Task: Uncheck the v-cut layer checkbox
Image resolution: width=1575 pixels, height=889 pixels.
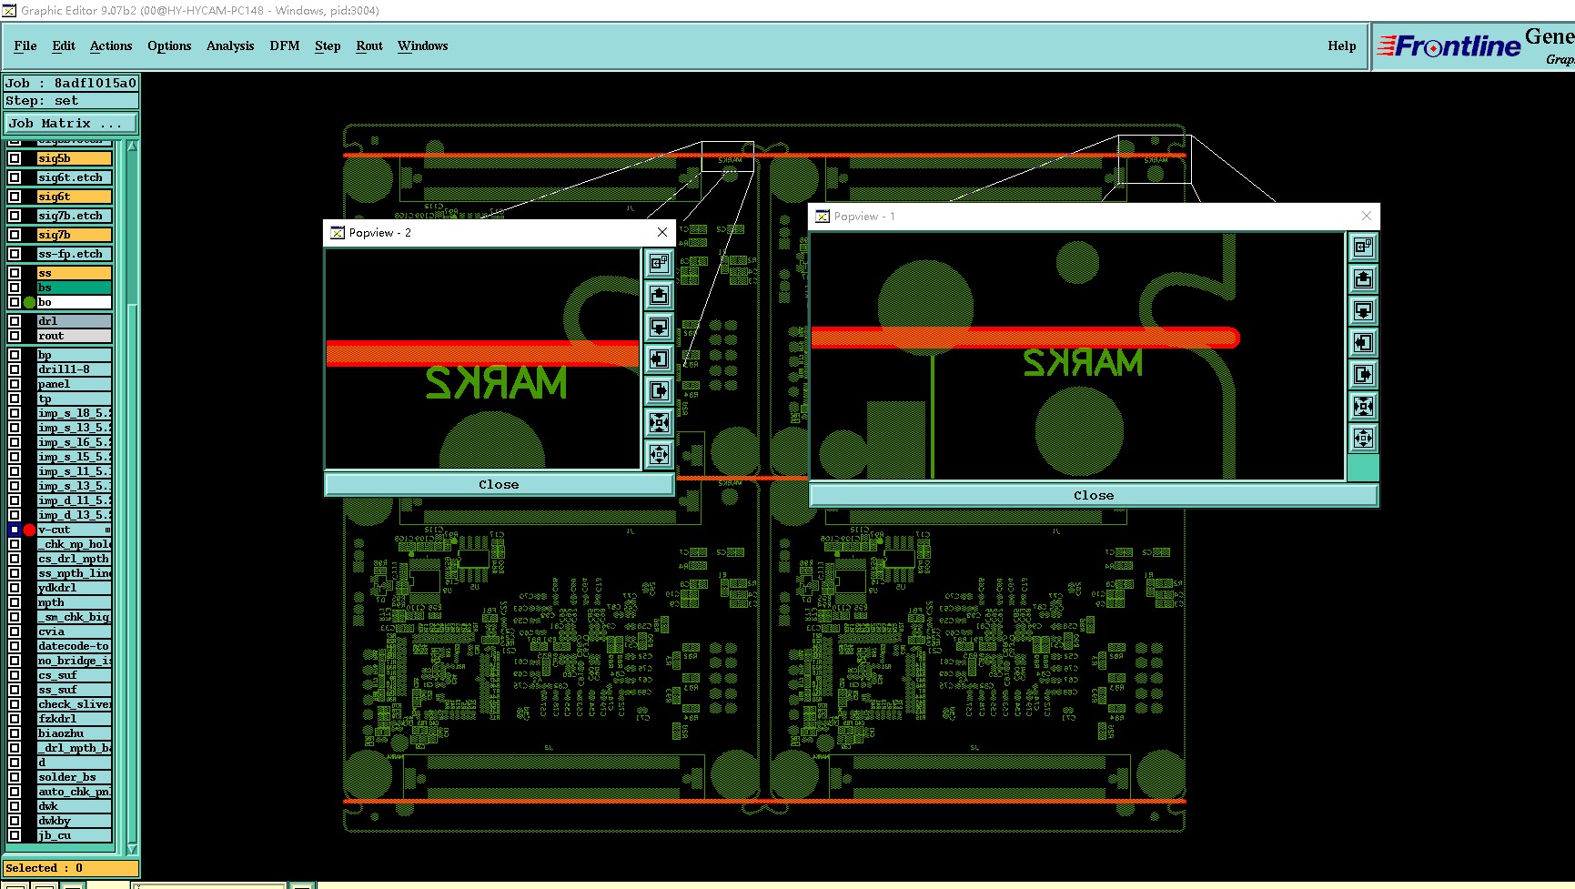Action: pyautogui.click(x=15, y=530)
